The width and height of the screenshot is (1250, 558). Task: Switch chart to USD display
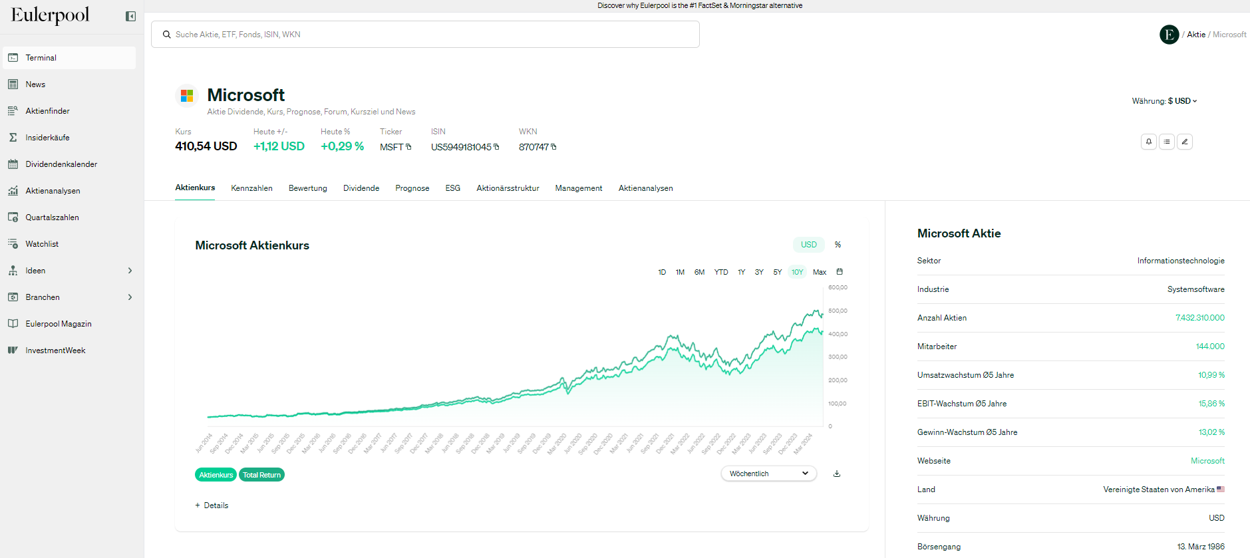(x=809, y=245)
